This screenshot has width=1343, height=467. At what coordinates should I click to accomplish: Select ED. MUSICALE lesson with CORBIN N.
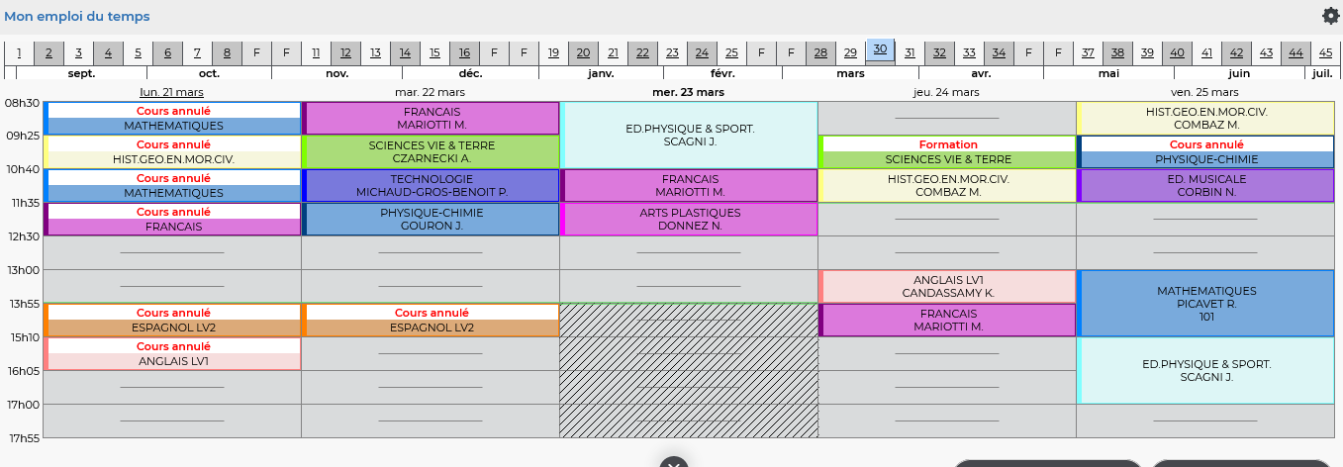[x=1205, y=185]
